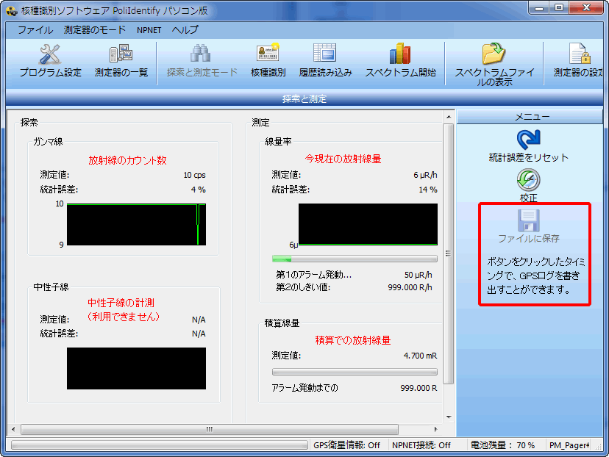Launch 核種識別 ID card icon
The width and height of the screenshot is (609, 457).
268,52
